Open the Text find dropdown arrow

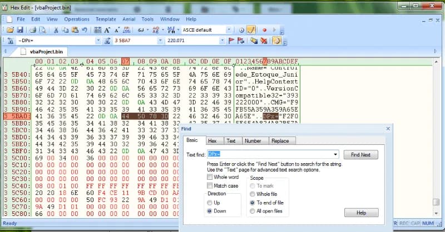[x=335, y=155]
